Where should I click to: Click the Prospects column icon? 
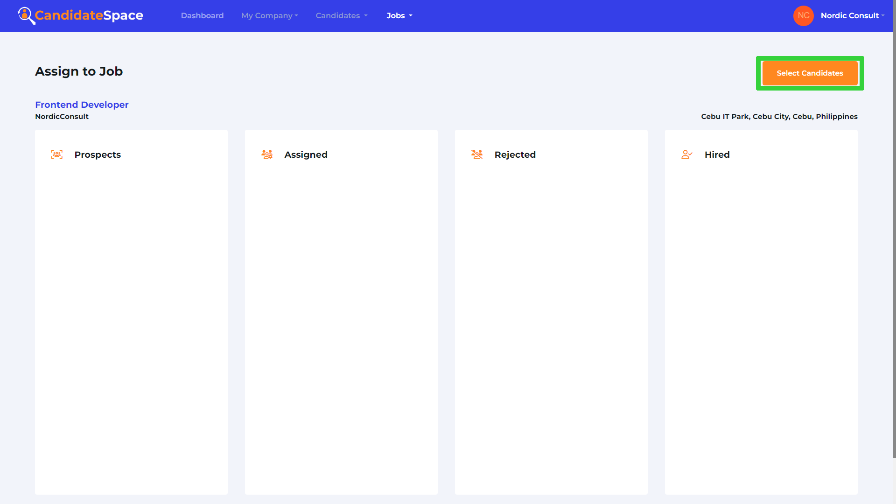[x=57, y=154]
